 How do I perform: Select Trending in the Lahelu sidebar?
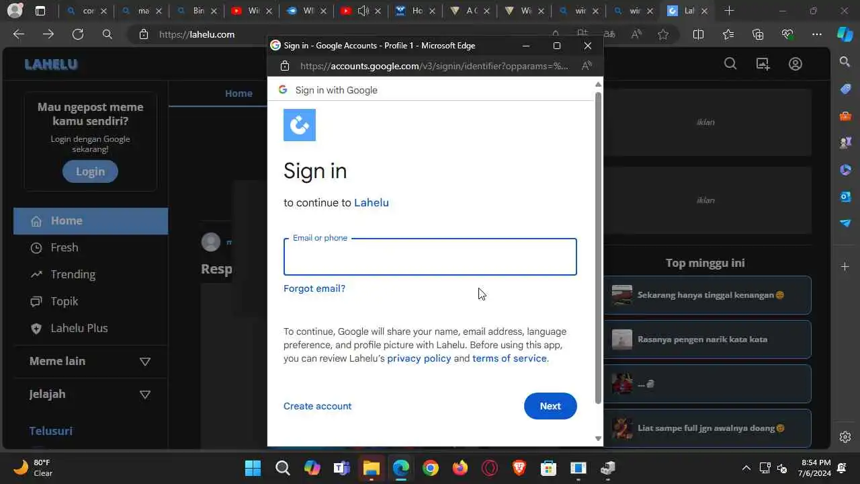click(91, 274)
